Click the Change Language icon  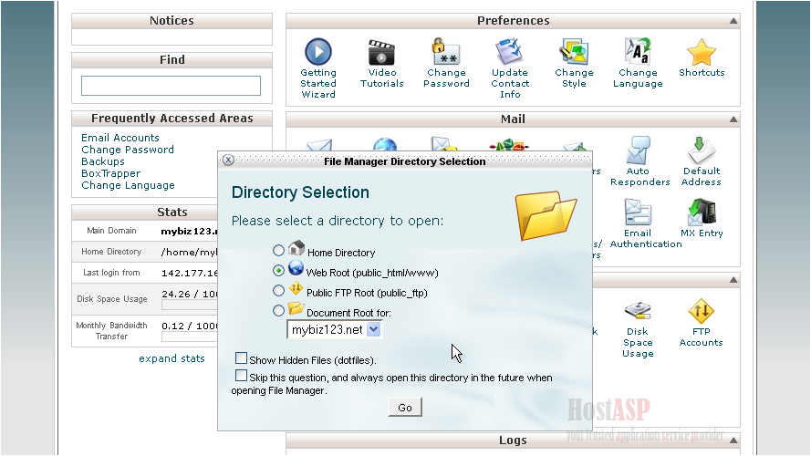pos(637,52)
